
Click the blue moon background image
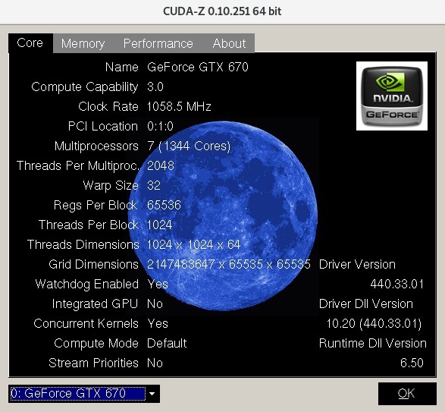coord(223,216)
